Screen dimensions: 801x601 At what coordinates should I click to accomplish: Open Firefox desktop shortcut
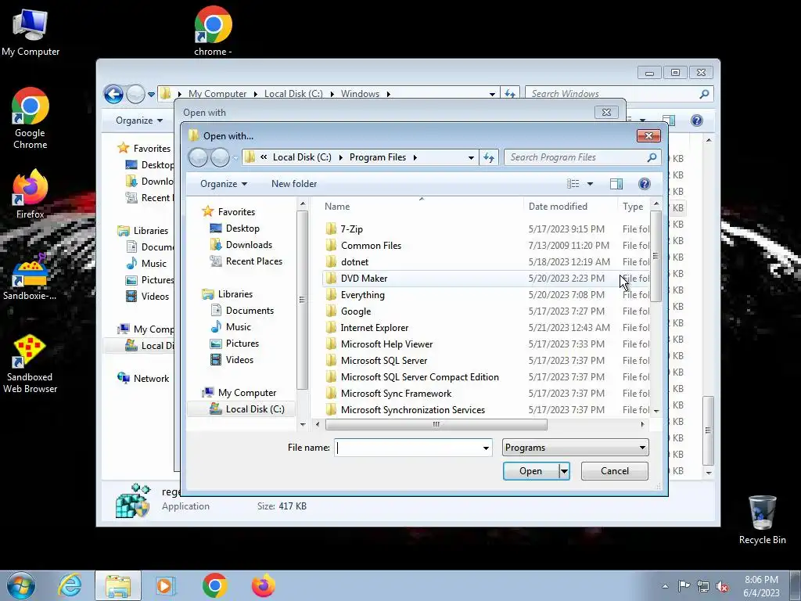click(x=31, y=194)
